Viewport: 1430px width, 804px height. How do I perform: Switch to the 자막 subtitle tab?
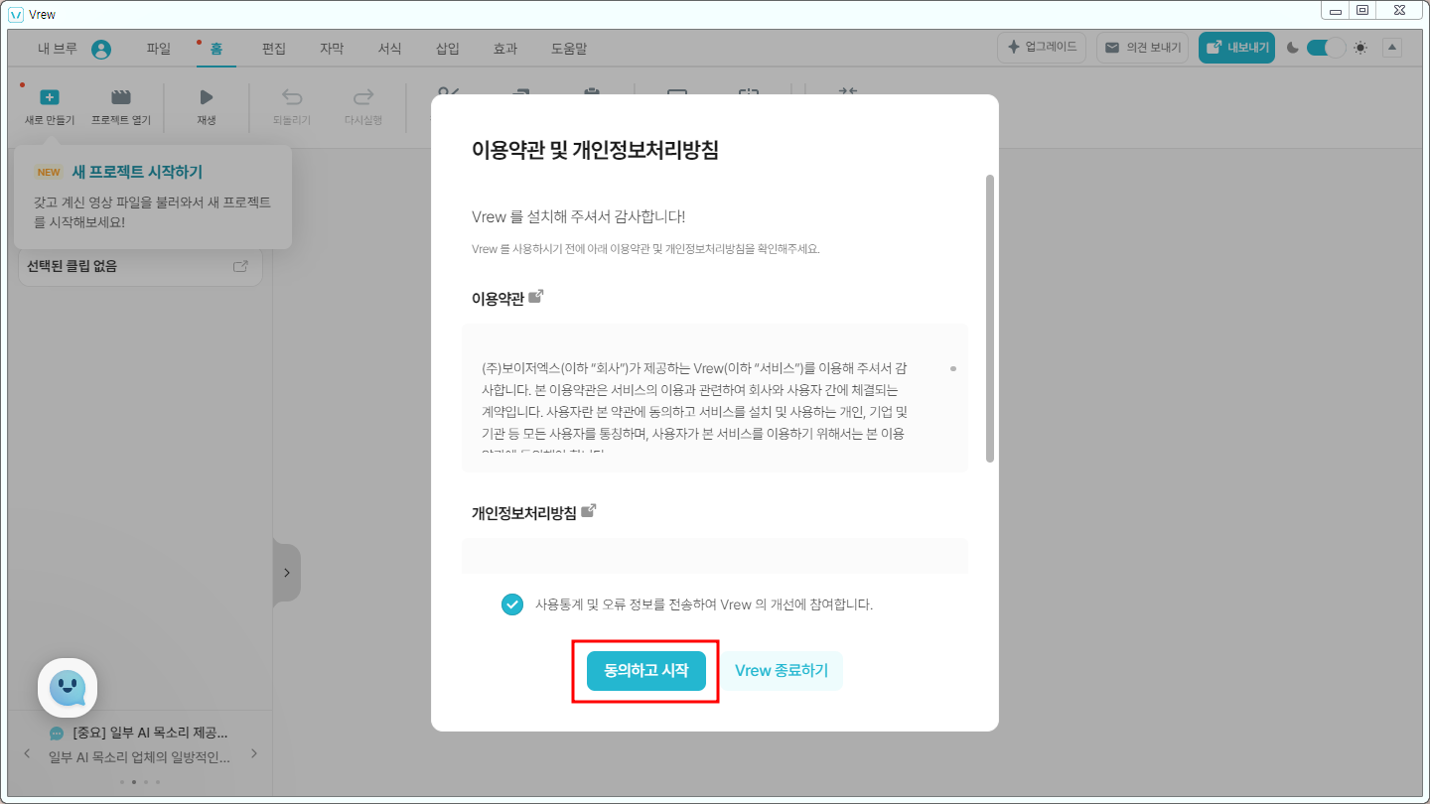[331, 47]
